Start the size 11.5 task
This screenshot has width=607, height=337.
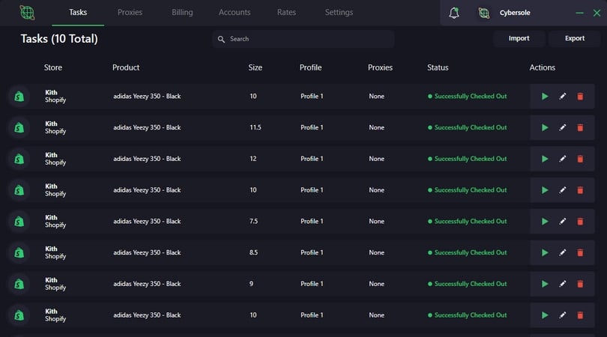545,127
